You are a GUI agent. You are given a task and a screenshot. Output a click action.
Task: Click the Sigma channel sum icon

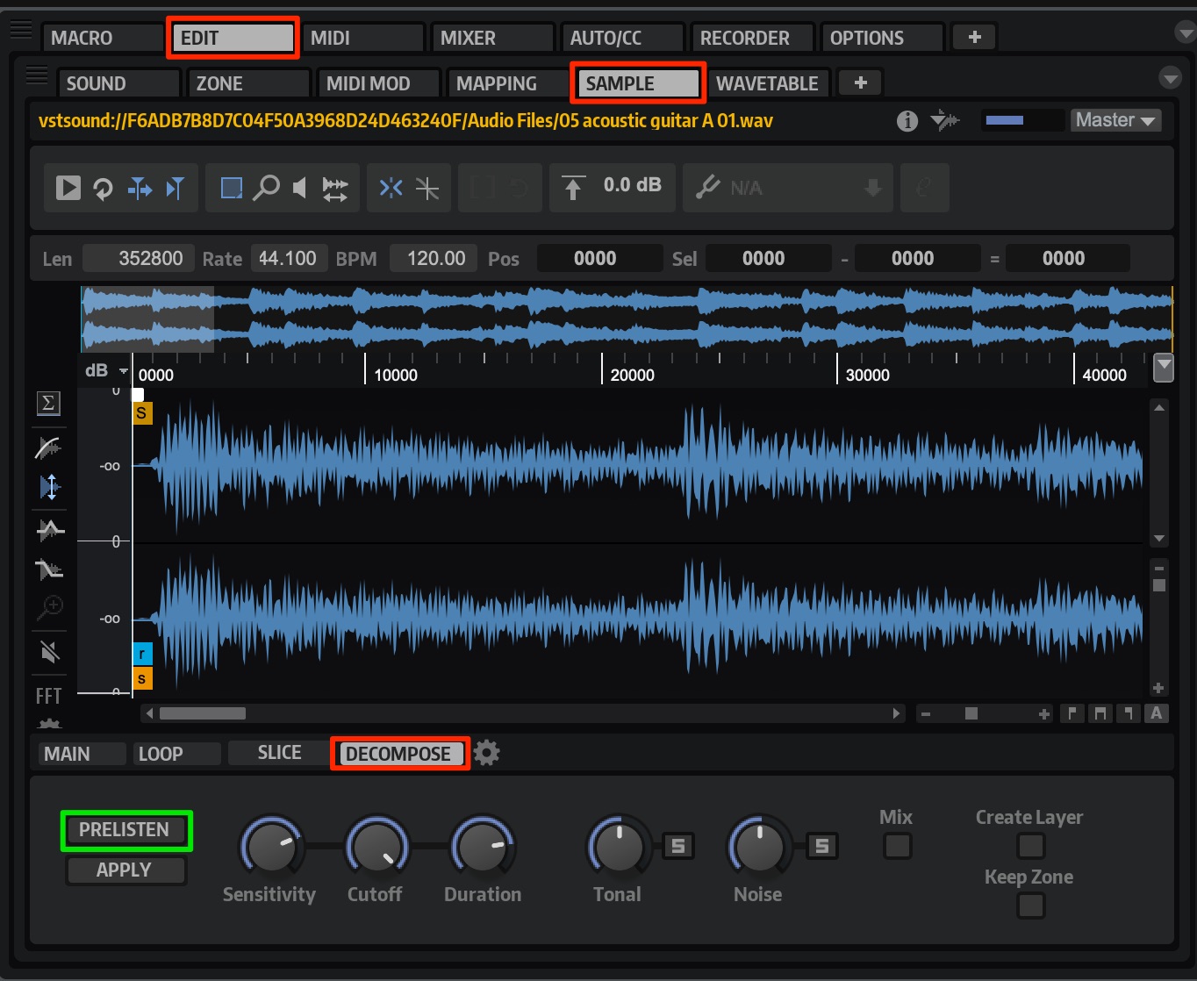(48, 403)
